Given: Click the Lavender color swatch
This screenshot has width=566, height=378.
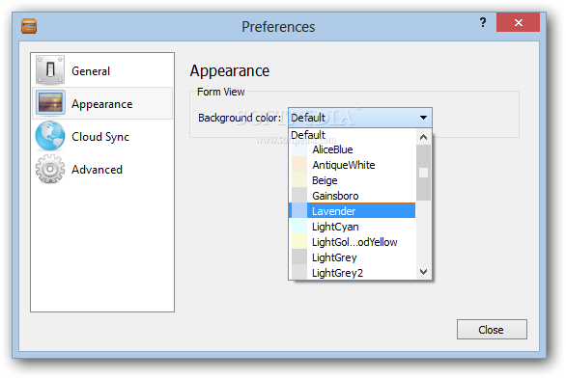Looking at the screenshot, I should point(299,211).
